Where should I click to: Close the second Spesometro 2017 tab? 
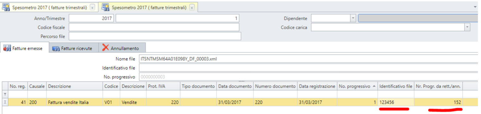point(192,8)
